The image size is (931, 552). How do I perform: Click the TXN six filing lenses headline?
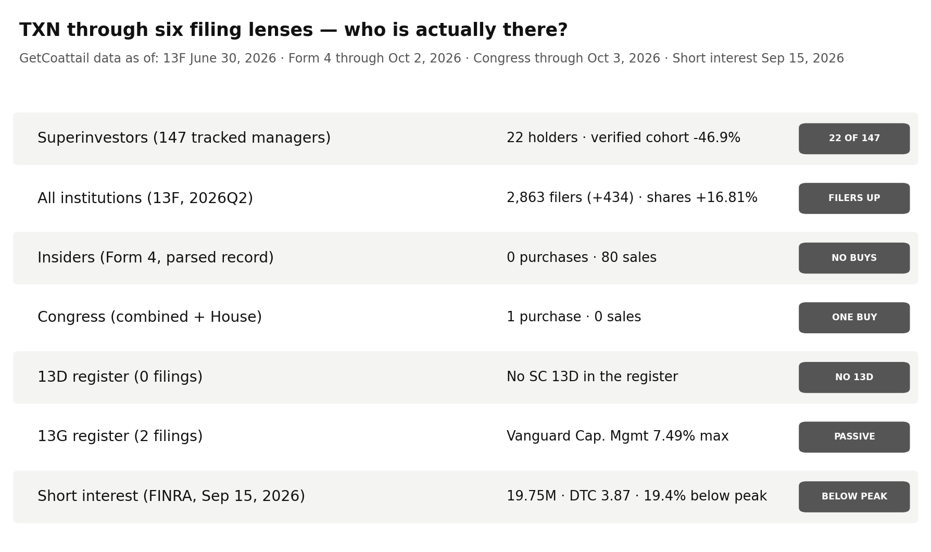coord(293,30)
